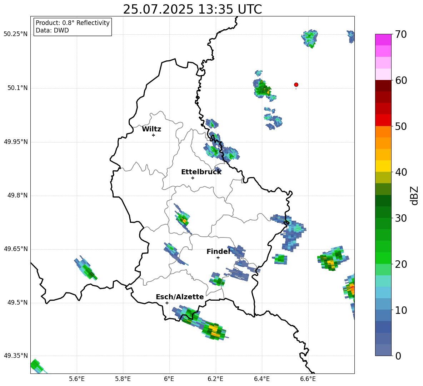
Task: Click the 20 tick on the colorbar
Action: [x=401, y=264]
